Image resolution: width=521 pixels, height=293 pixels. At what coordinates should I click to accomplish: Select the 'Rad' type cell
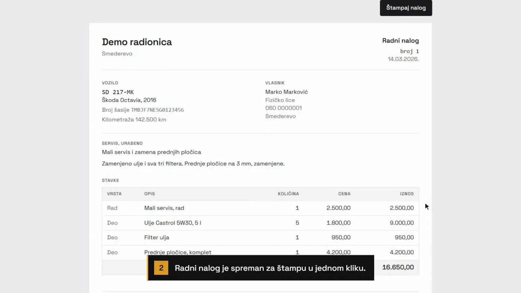pyautogui.click(x=112, y=208)
